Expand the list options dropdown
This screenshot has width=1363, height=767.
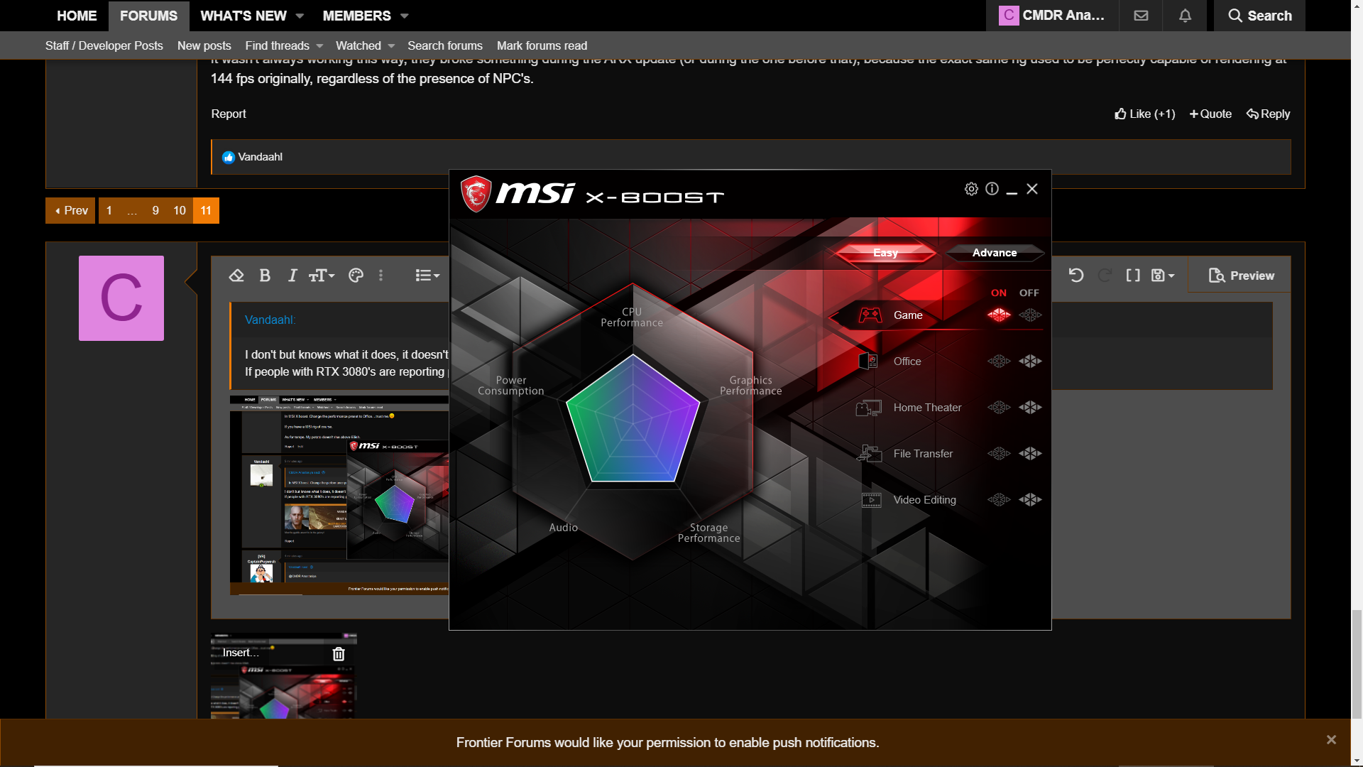pos(427,276)
